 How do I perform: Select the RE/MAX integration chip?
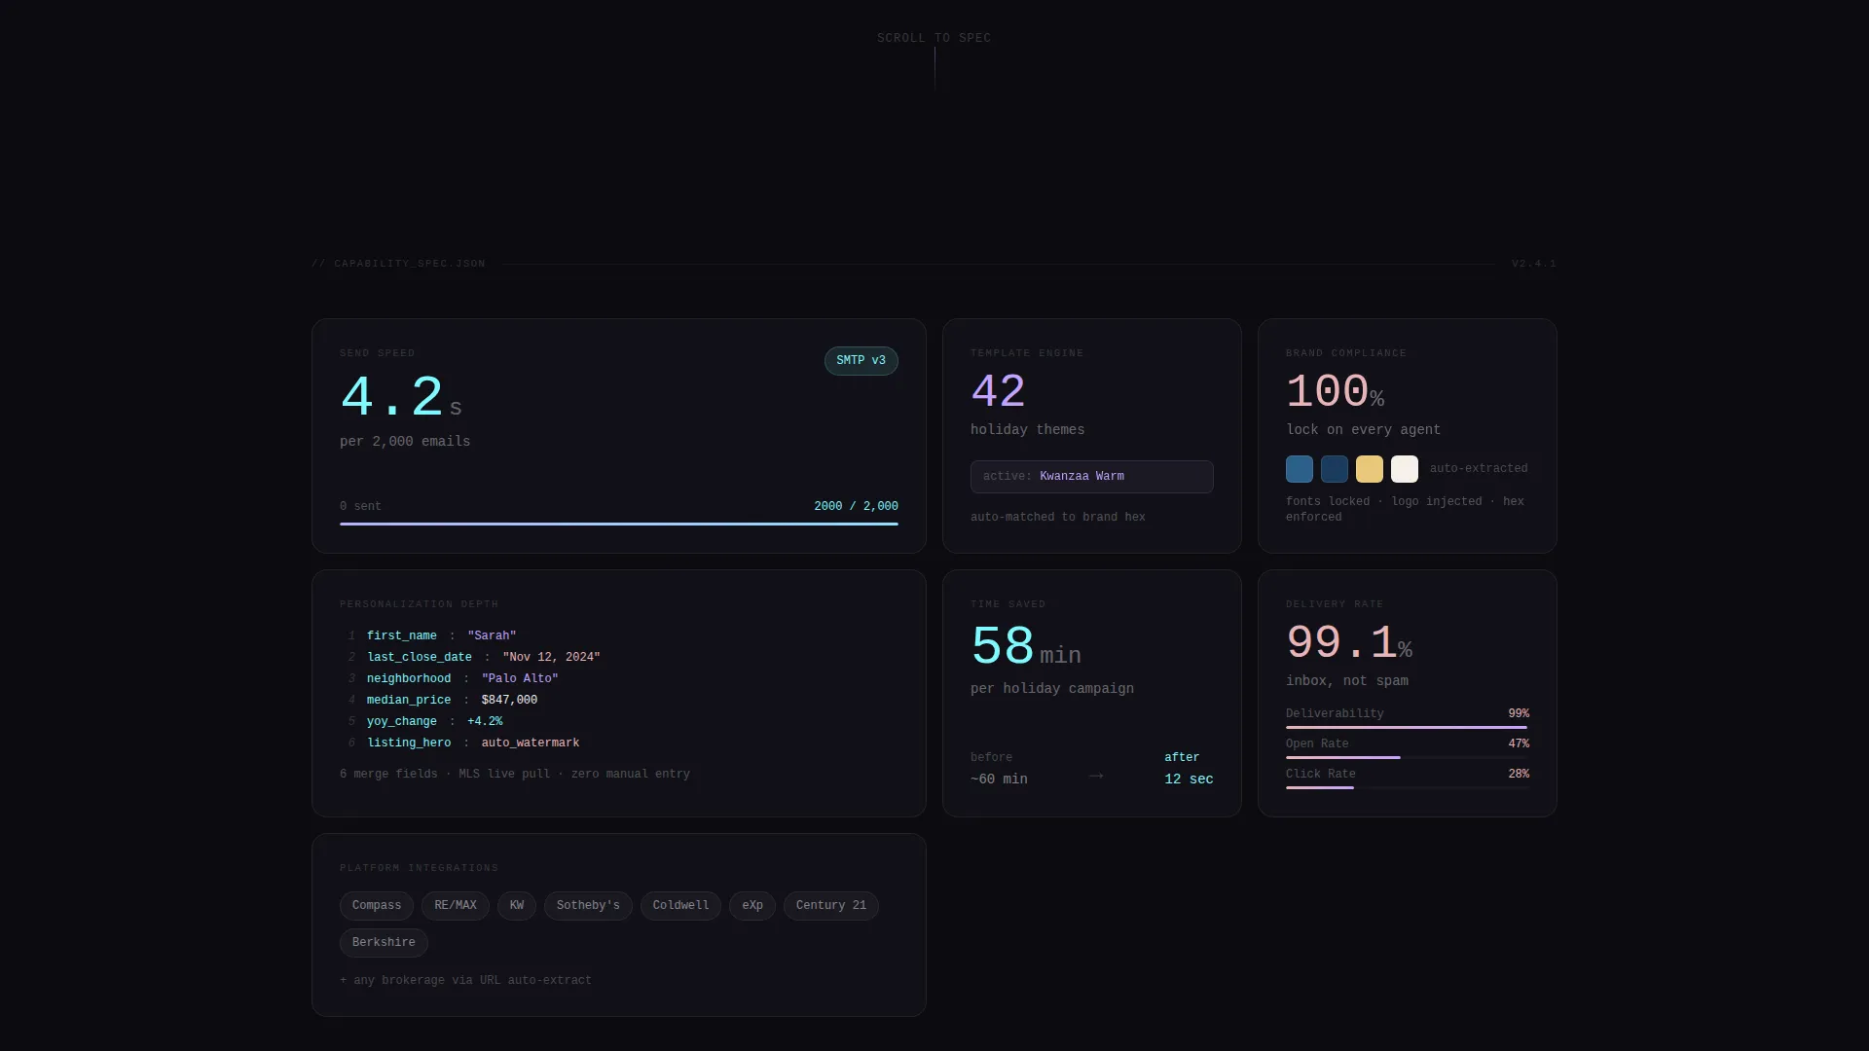click(456, 906)
